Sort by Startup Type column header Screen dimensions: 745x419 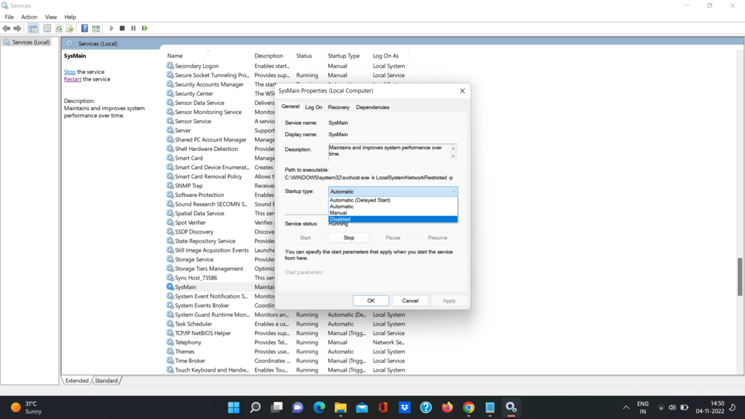(x=347, y=56)
